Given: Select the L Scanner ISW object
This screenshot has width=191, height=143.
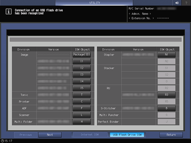Looking at the screenshot, I should (x=82, y=115).
